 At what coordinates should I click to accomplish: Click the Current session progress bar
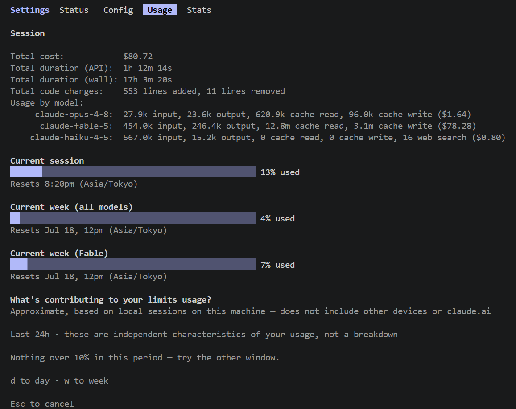(133, 172)
